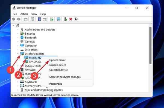Open the Action menu
164x108 pixels.
[24, 14]
